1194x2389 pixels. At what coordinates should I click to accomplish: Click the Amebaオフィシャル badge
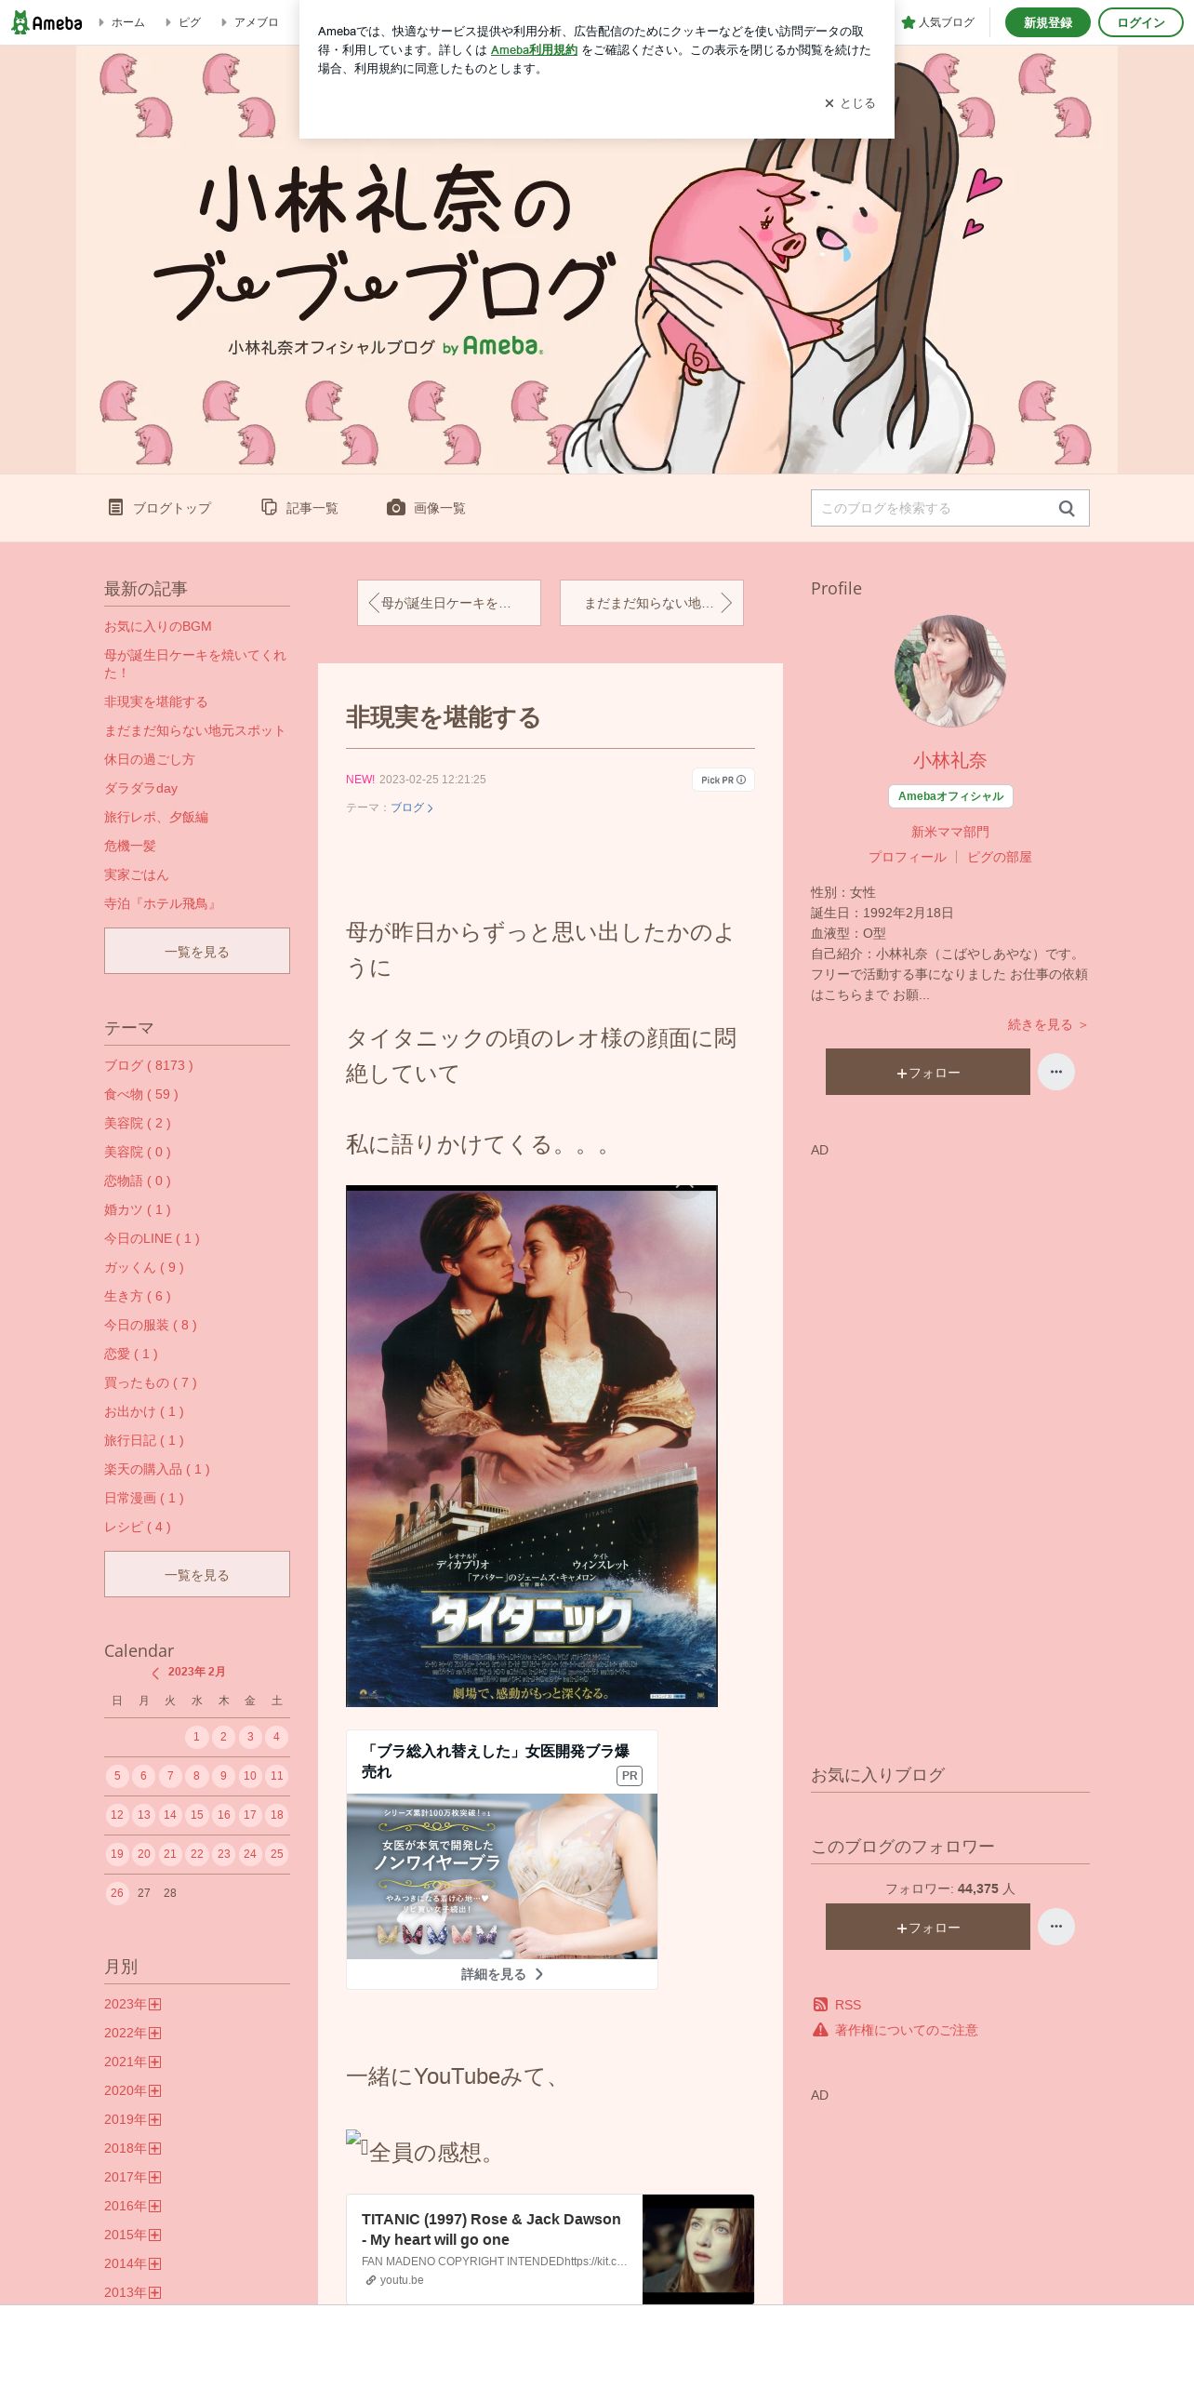coord(950,796)
